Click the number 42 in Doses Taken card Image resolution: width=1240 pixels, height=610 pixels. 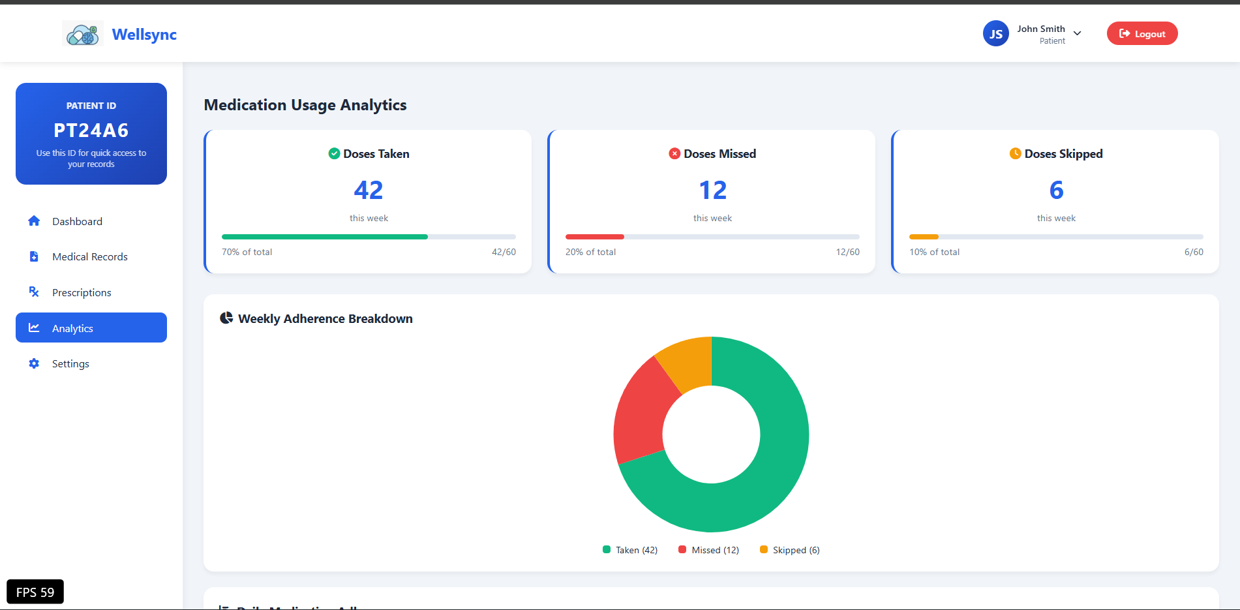click(369, 190)
